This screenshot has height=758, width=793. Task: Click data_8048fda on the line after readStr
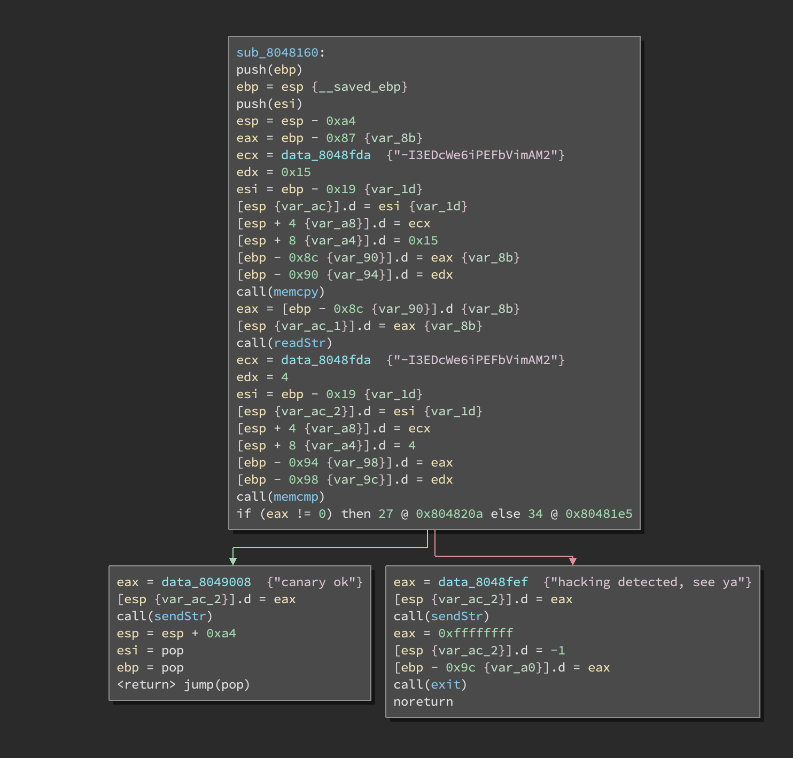325,360
